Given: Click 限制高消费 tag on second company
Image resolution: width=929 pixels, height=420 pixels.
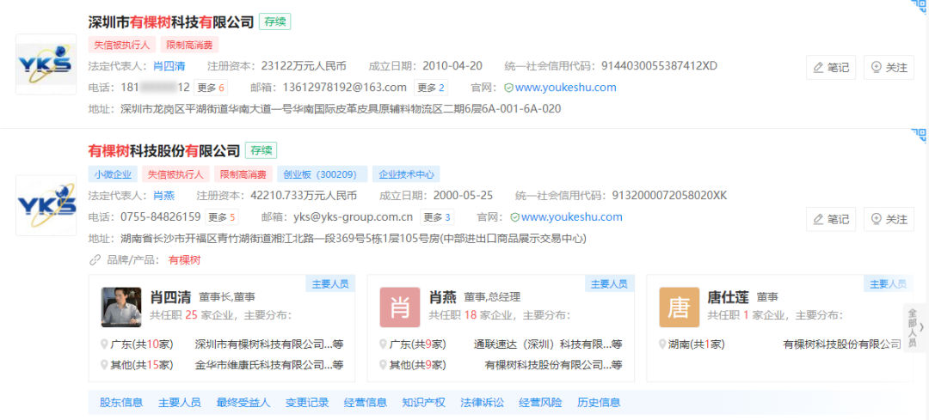Looking at the screenshot, I should point(243,174).
